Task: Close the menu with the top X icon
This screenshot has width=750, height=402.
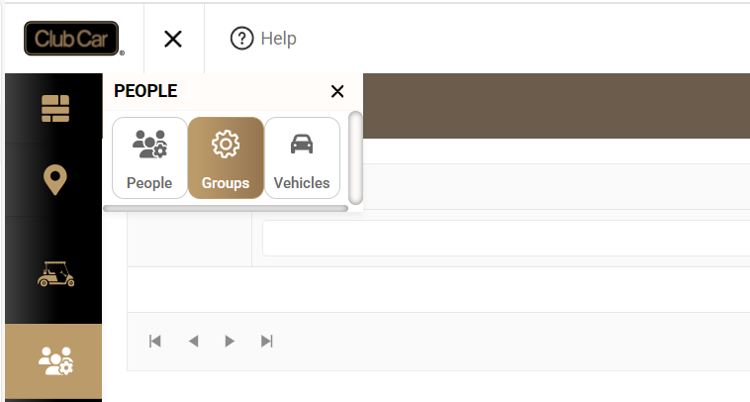Action: pyautogui.click(x=173, y=39)
